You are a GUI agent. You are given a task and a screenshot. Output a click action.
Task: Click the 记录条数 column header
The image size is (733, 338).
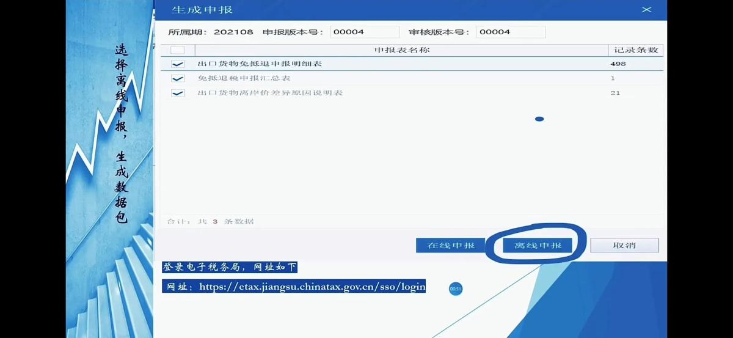pyautogui.click(x=635, y=50)
